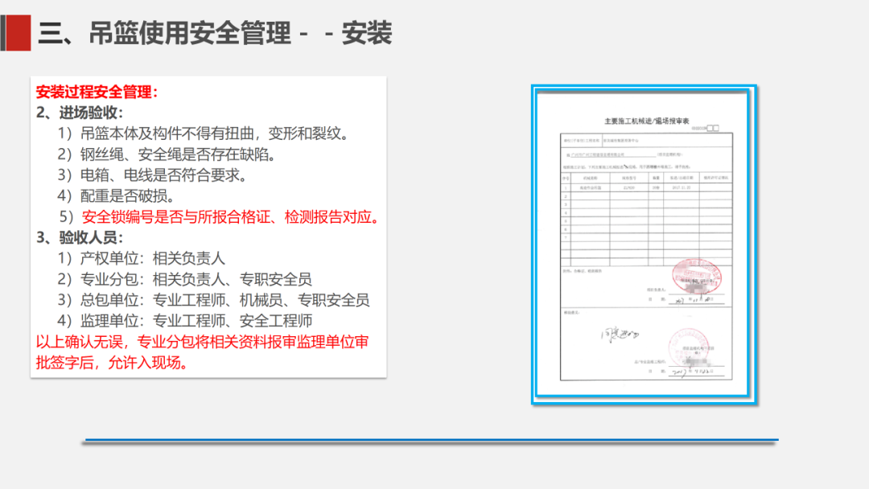Click the heading 2、进场验收
The width and height of the screenshot is (869, 489).
pos(80,113)
